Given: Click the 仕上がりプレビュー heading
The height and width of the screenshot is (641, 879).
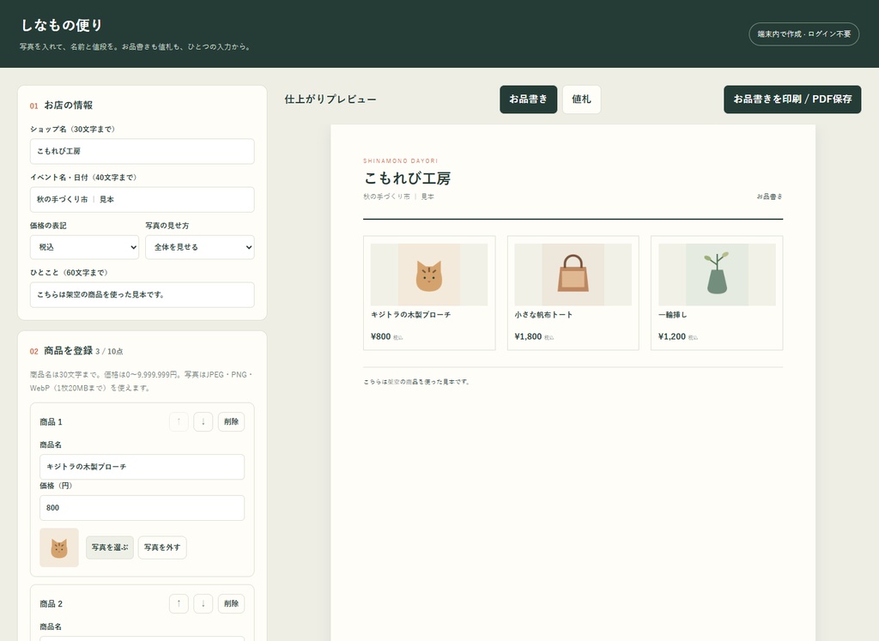Looking at the screenshot, I should tap(330, 100).
